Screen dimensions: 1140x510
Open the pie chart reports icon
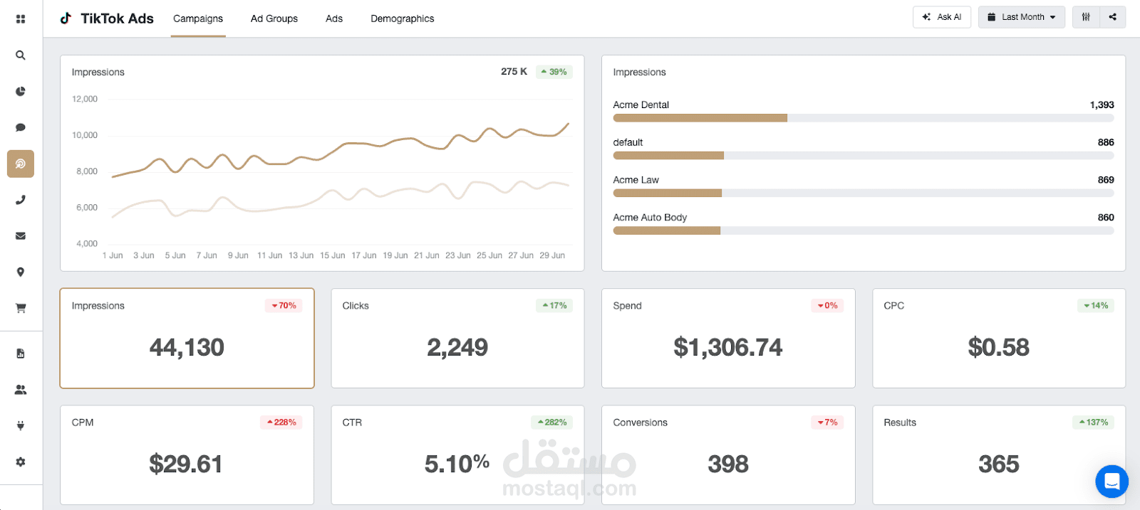coord(21,92)
